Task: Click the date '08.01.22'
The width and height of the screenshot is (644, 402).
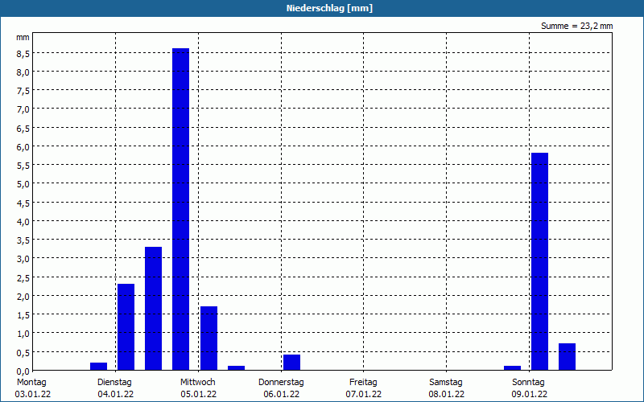Action: (x=447, y=395)
